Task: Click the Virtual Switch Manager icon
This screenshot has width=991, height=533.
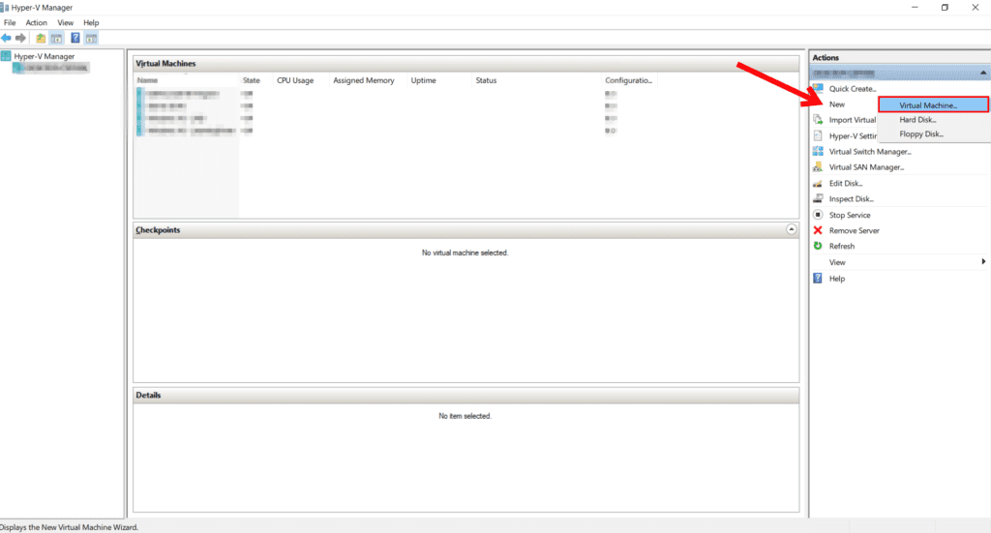Action: (818, 152)
